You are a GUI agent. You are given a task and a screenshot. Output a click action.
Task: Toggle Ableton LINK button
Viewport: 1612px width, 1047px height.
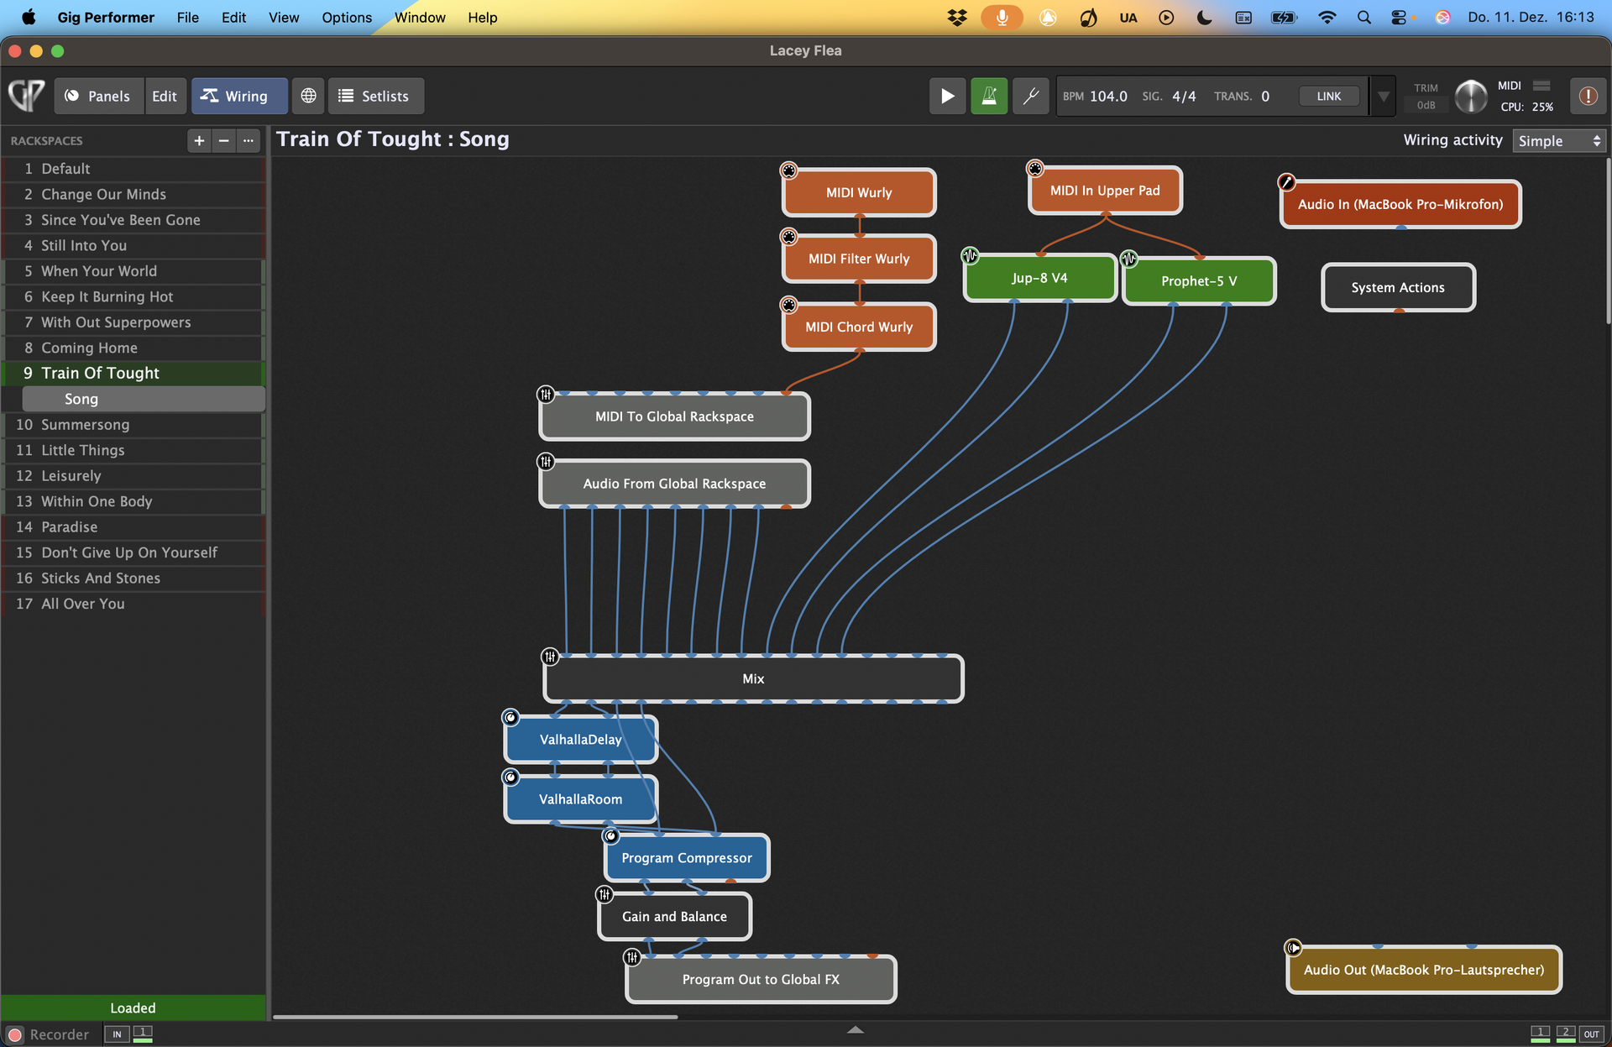pyautogui.click(x=1328, y=96)
